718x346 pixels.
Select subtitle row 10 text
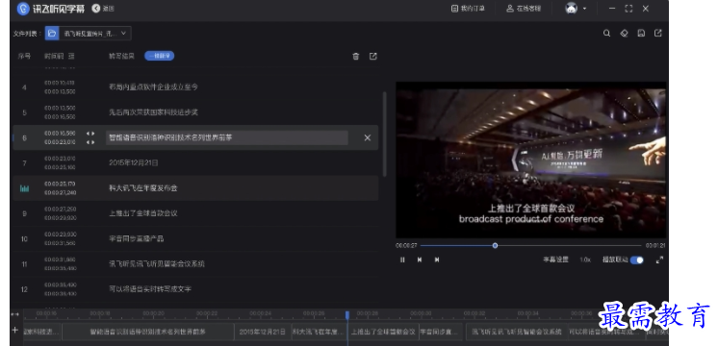pos(136,238)
